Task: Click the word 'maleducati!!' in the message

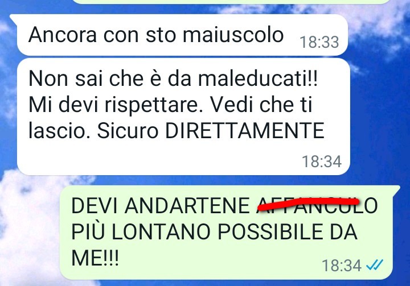Action: click(258, 78)
